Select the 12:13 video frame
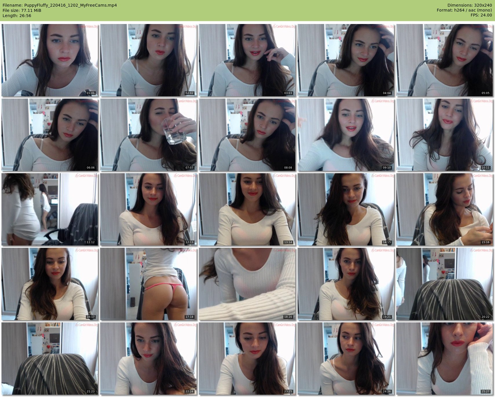Image resolution: width=495 pixels, height=397 pixels. coord(148,209)
